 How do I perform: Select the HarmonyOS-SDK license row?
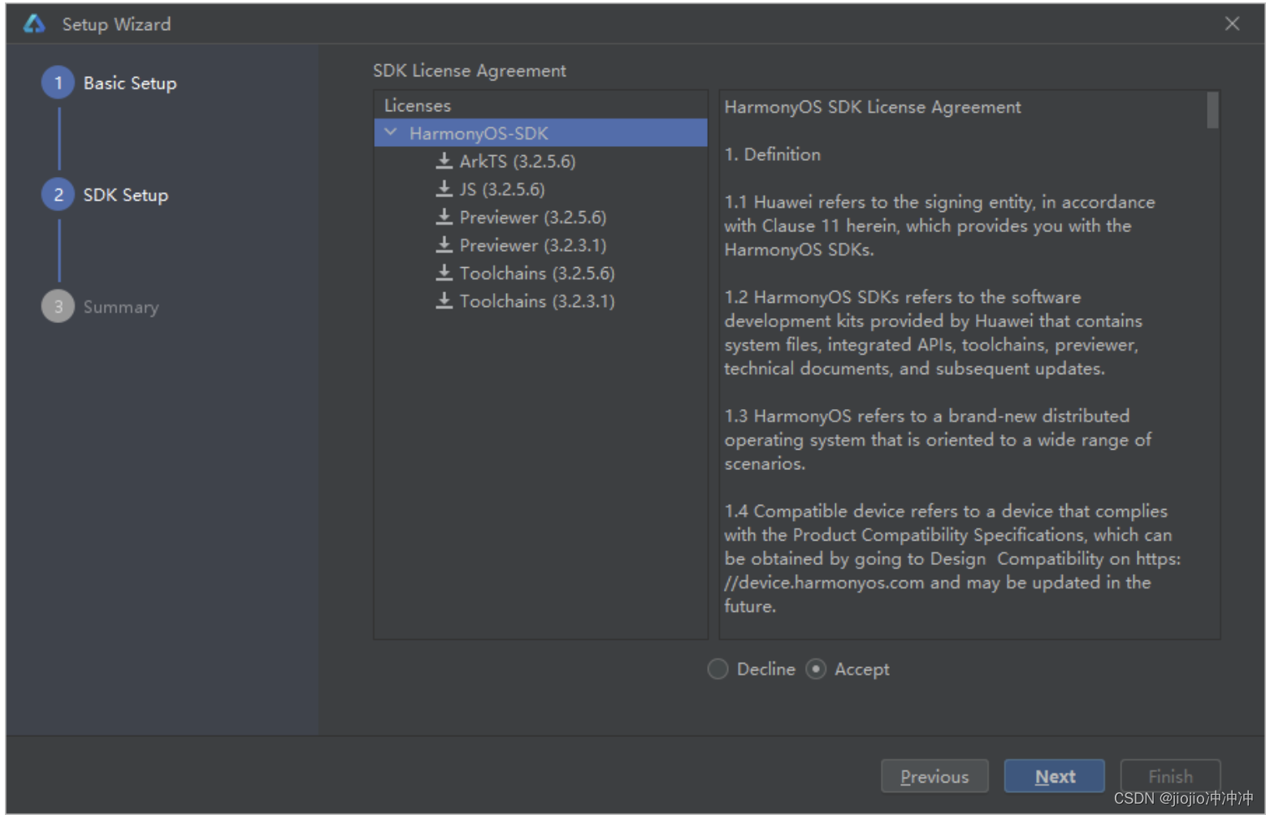[541, 133]
